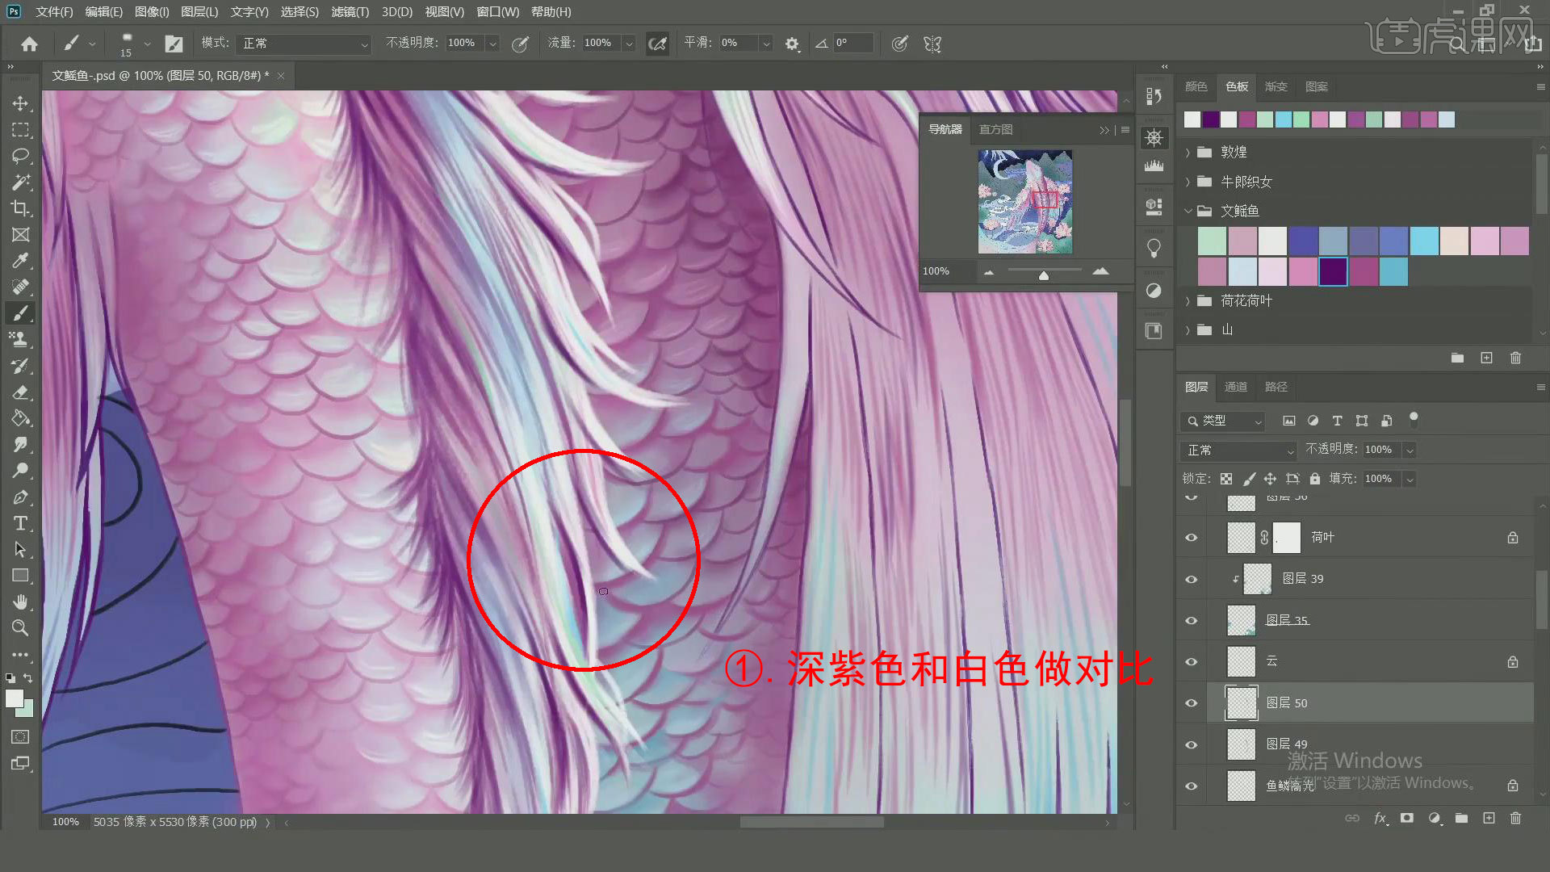
Task: Select the Eraser tool
Action: pyautogui.click(x=20, y=392)
